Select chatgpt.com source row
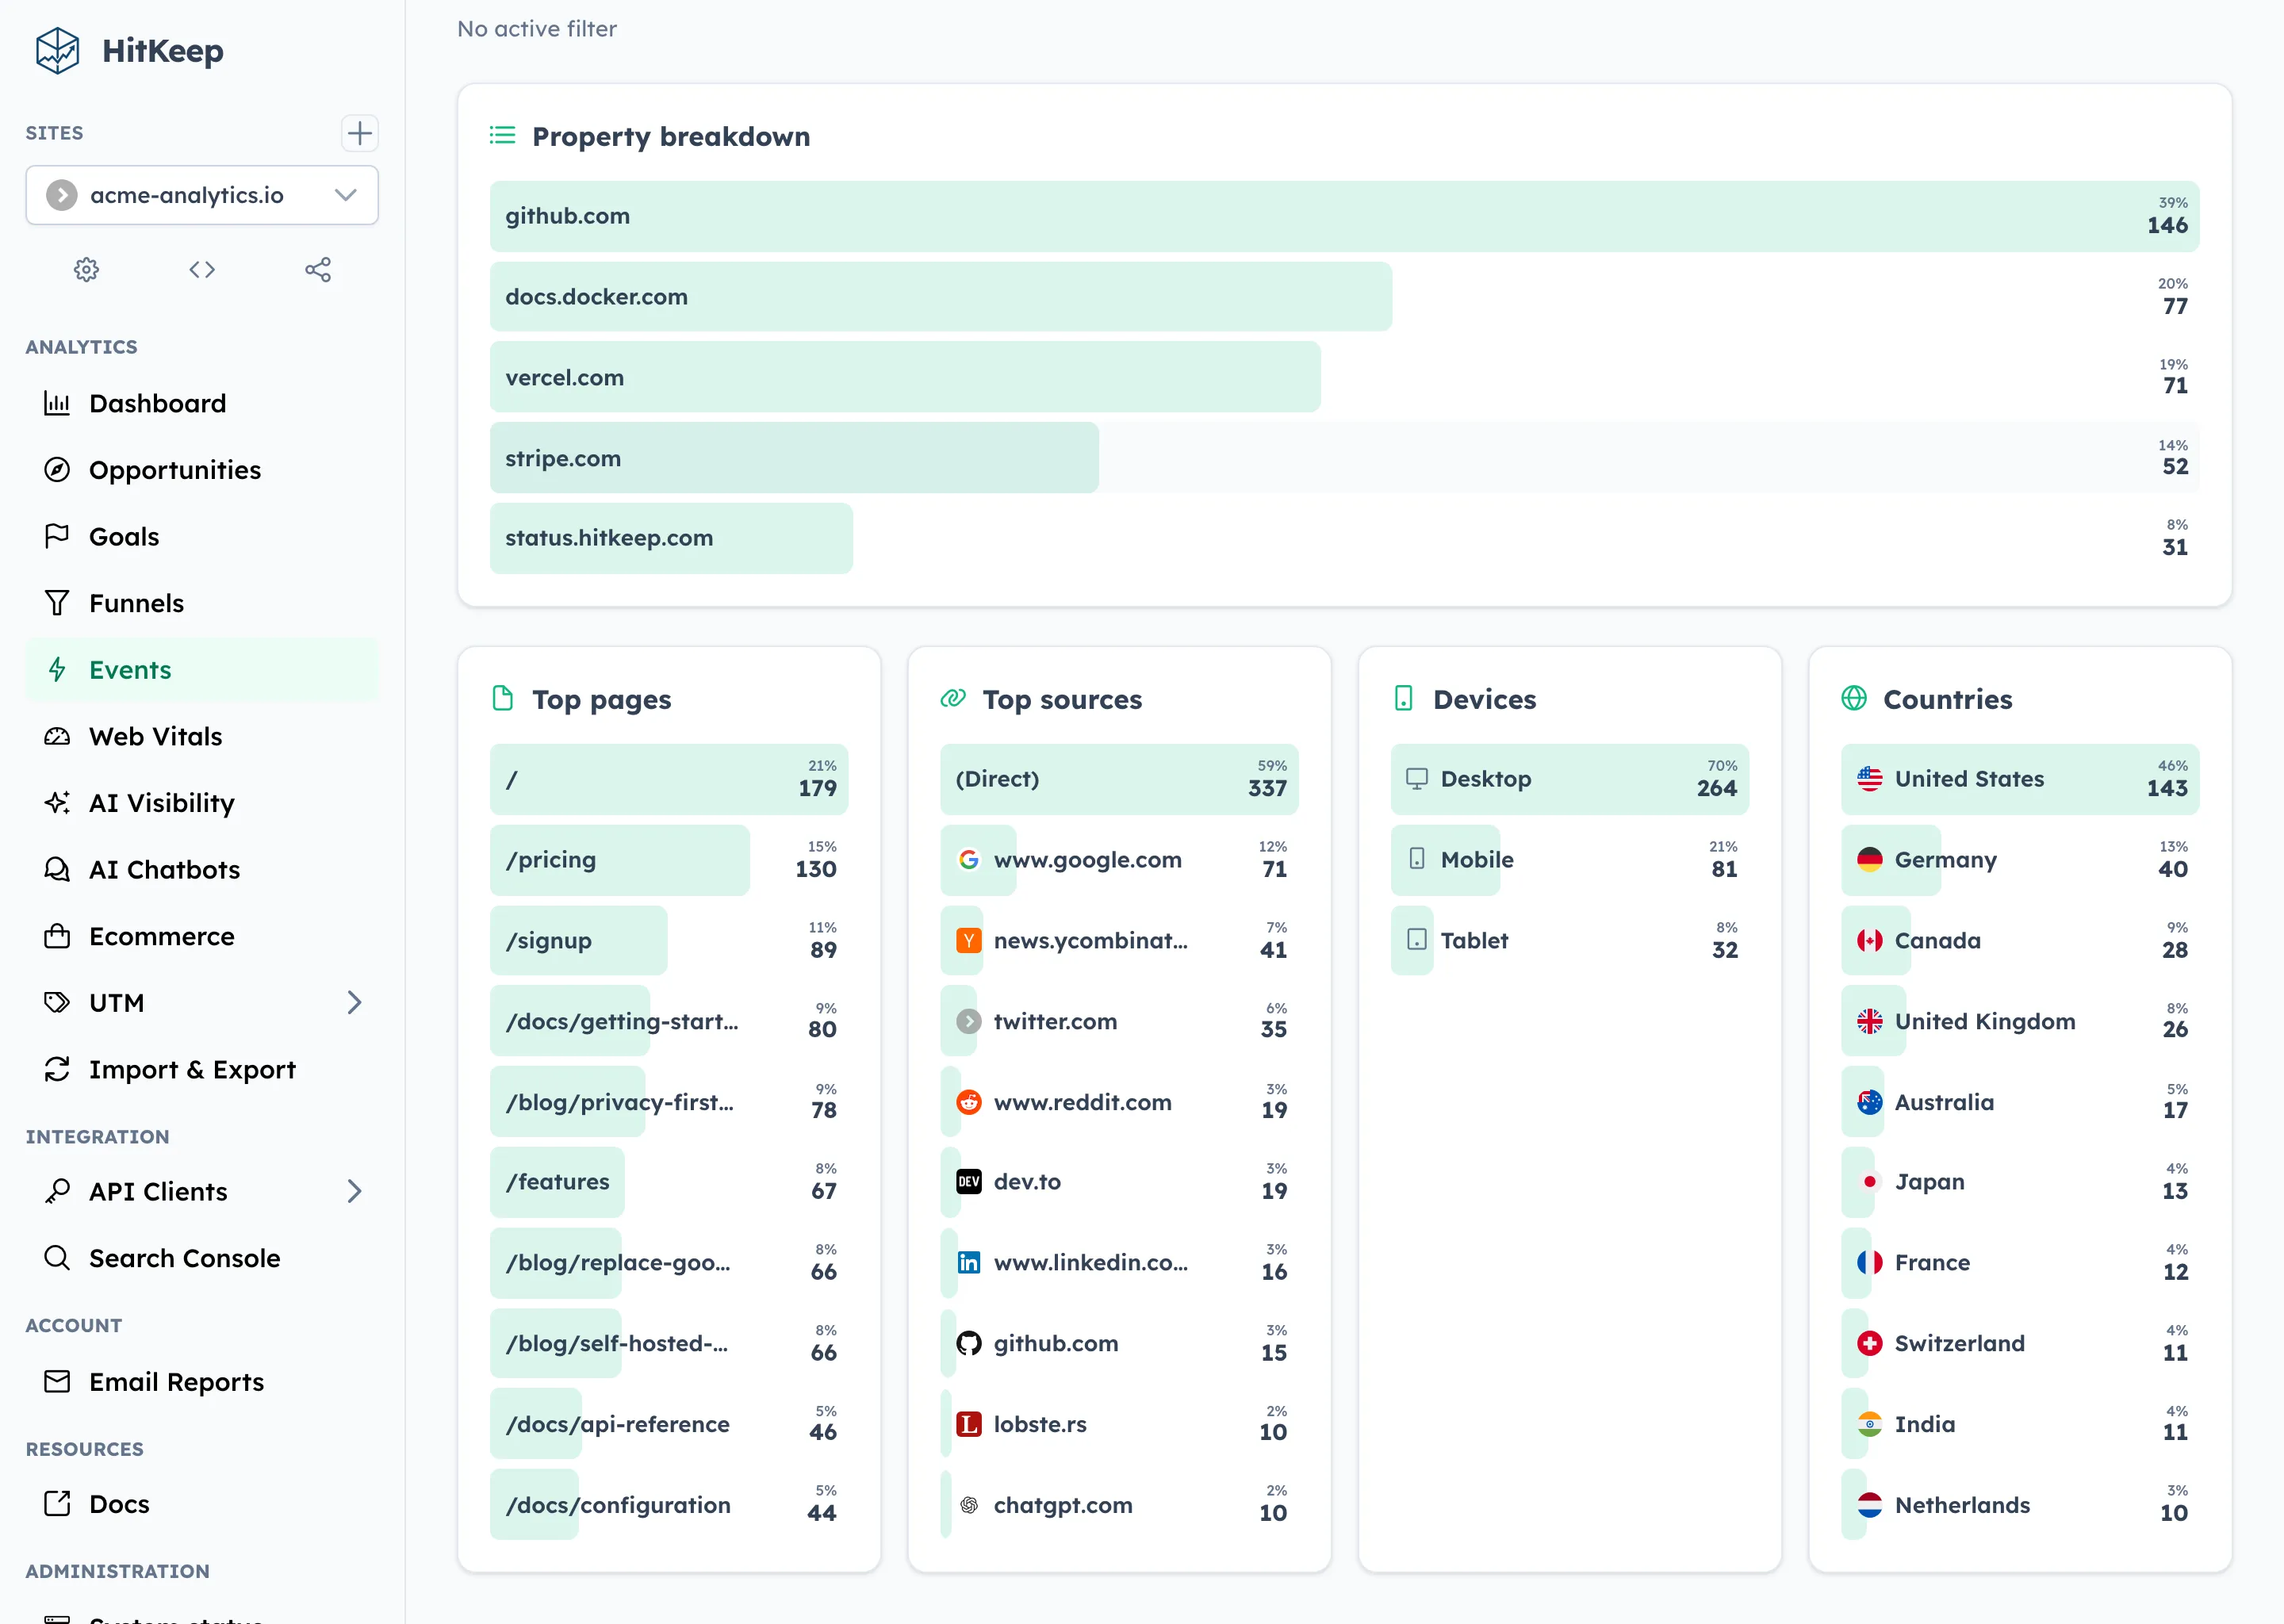Viewport: 2284px width, 1624px height. pyautogui.click(x=1119, y=1505)
